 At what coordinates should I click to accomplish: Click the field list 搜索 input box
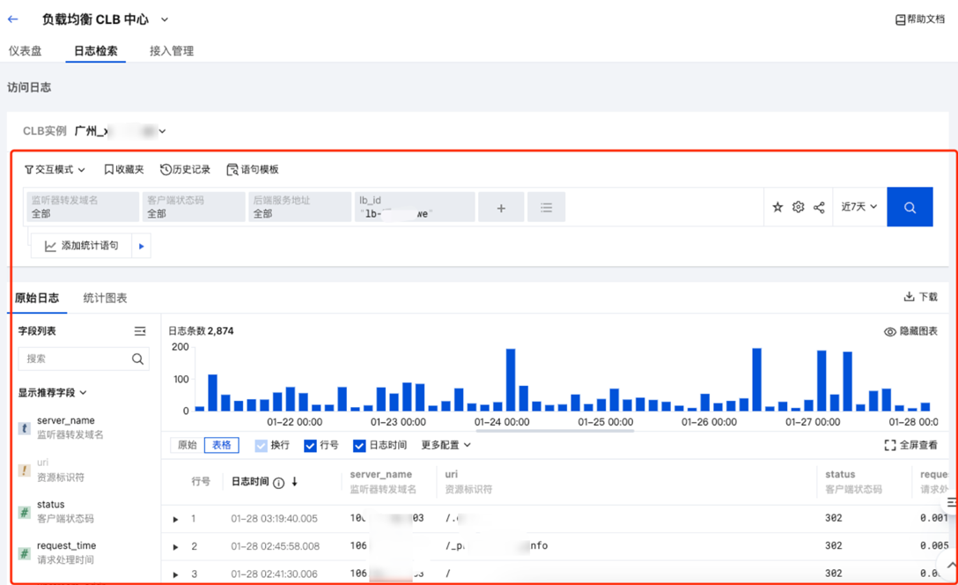(x=75, y=359)
